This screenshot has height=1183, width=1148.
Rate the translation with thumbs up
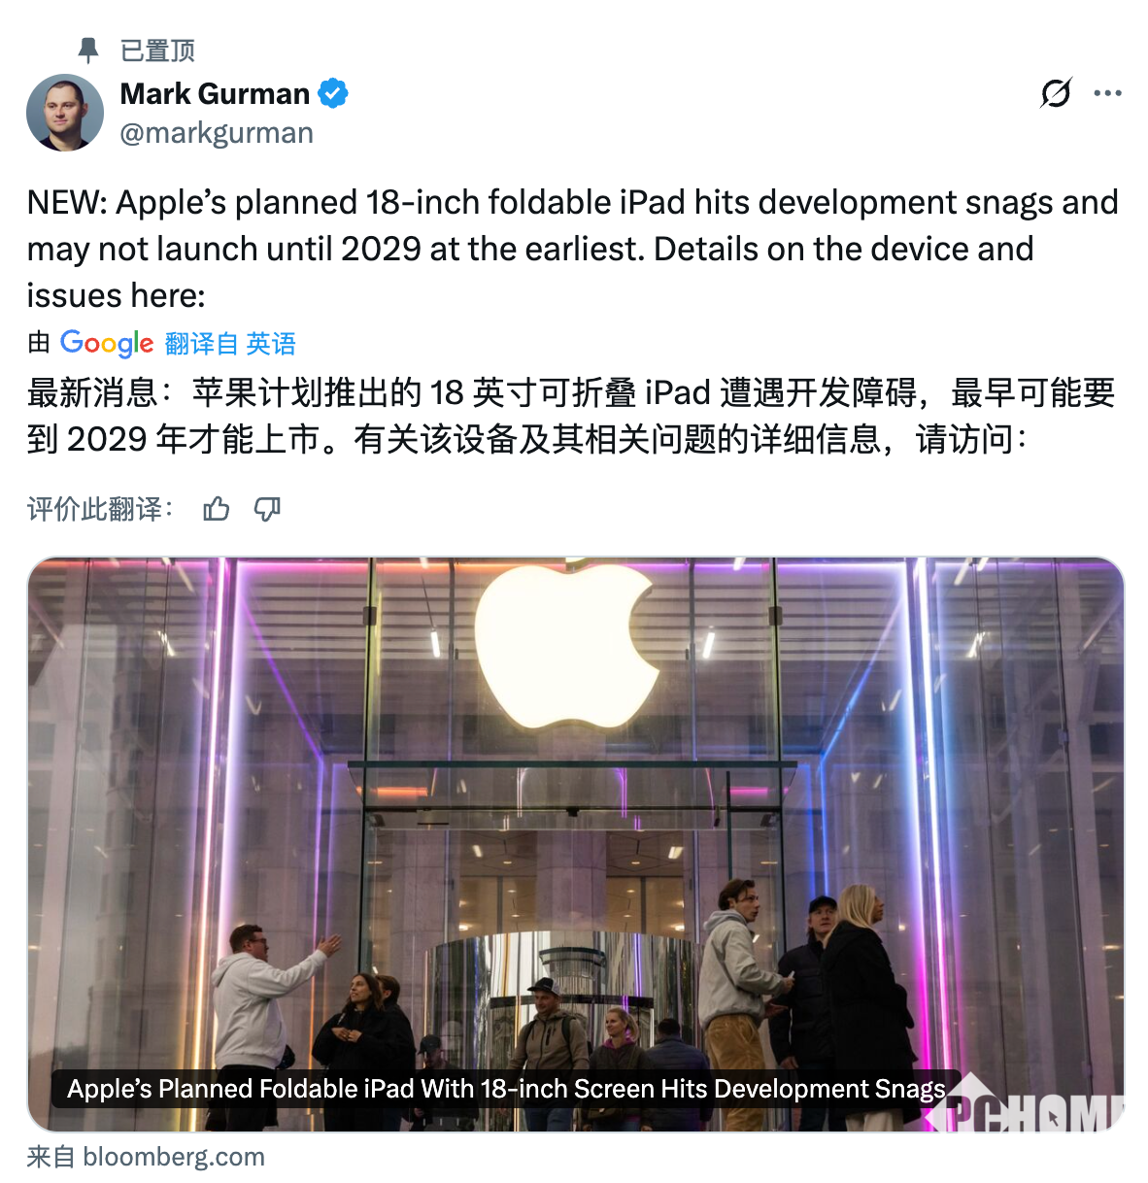tap(217, 509)
